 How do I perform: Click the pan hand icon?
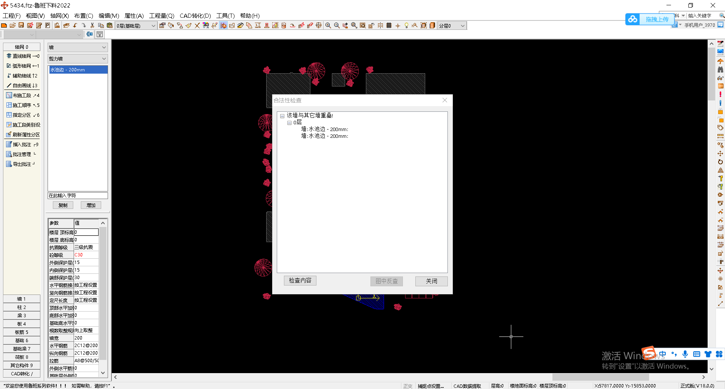(x=345, y=25)
